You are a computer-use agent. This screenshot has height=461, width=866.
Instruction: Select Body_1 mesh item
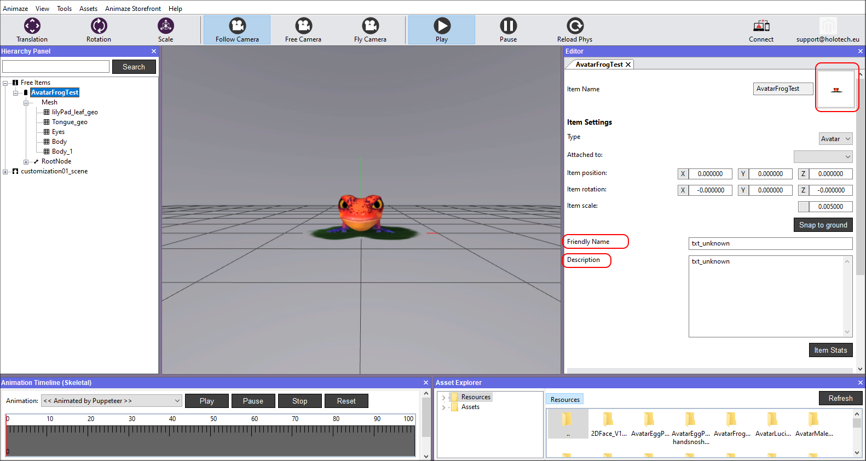tap(62, 151)
